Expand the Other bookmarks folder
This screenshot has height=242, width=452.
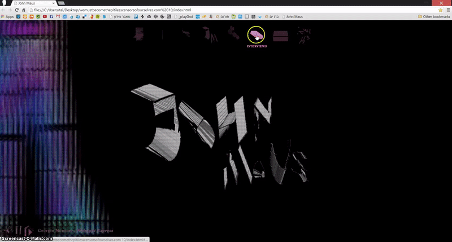pos(434,17)
